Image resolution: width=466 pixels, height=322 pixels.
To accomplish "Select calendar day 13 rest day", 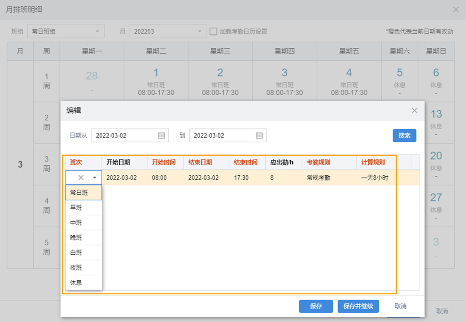I will click(436, 123).
